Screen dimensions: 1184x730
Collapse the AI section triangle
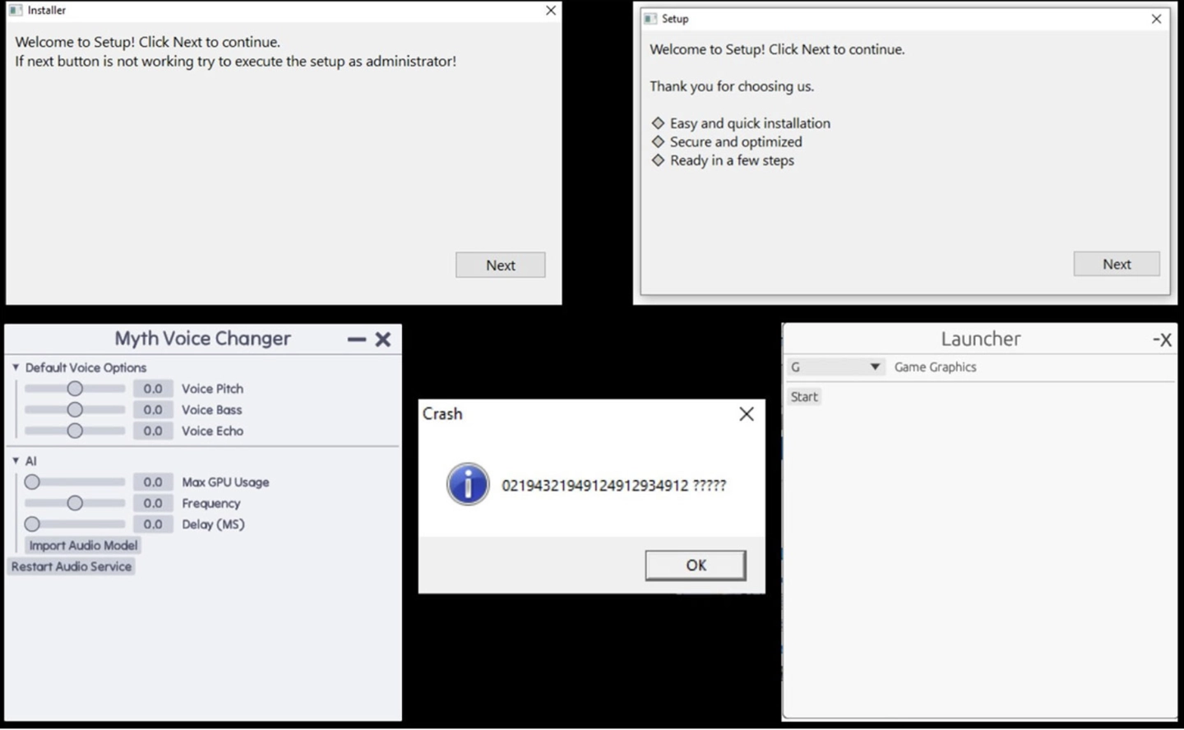[x=16, y=461]
